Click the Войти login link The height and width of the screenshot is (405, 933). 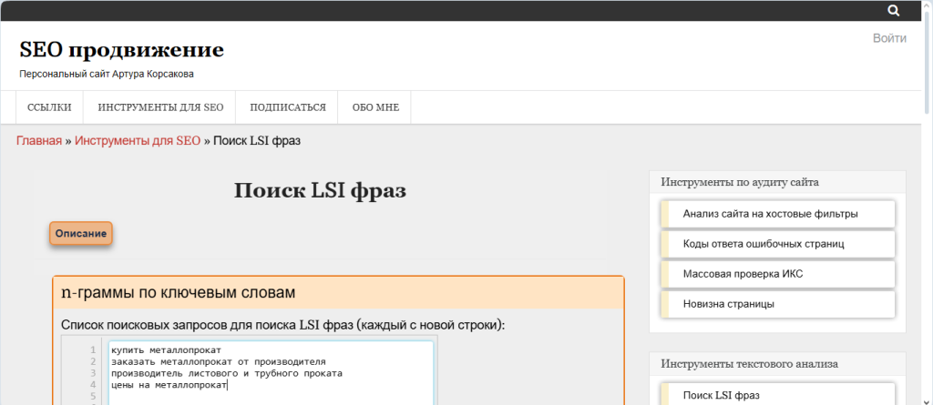888,38
